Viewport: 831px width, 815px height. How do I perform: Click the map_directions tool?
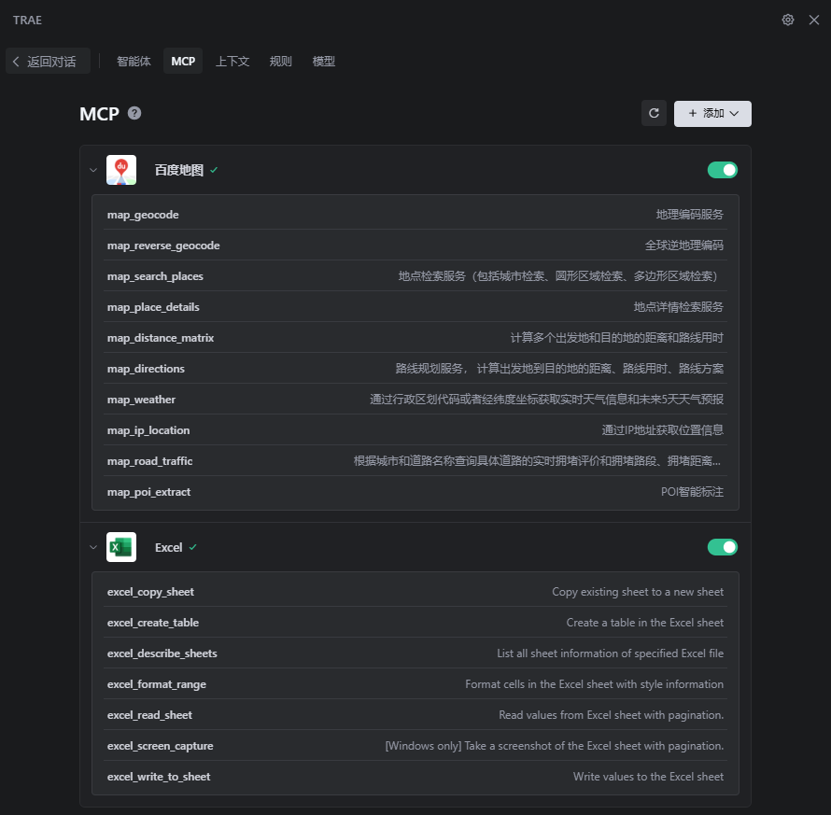coord(415,368)
